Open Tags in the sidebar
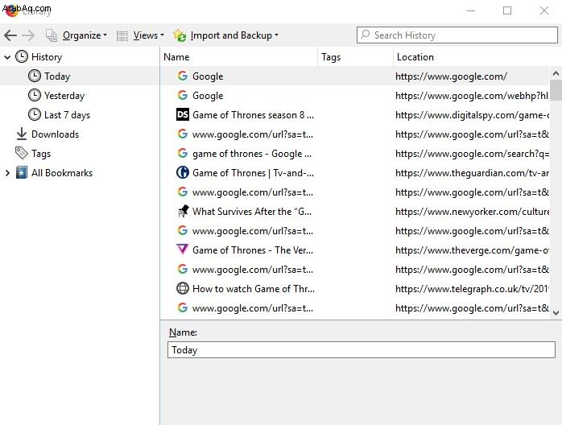 pyautogui.click(x=41, y=154)
